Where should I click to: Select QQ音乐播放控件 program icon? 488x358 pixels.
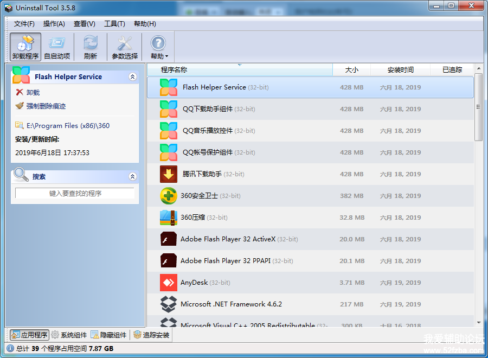point(169,131)
